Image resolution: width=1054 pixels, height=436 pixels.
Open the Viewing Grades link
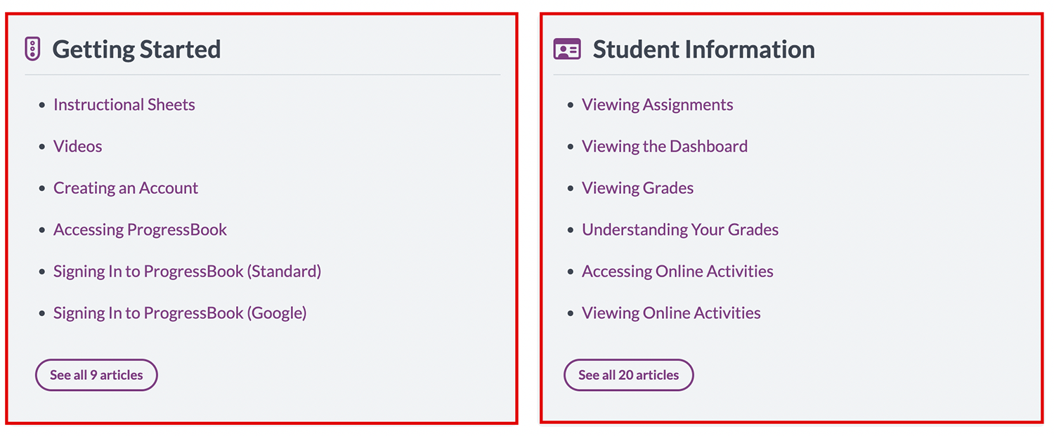point(638,188)
